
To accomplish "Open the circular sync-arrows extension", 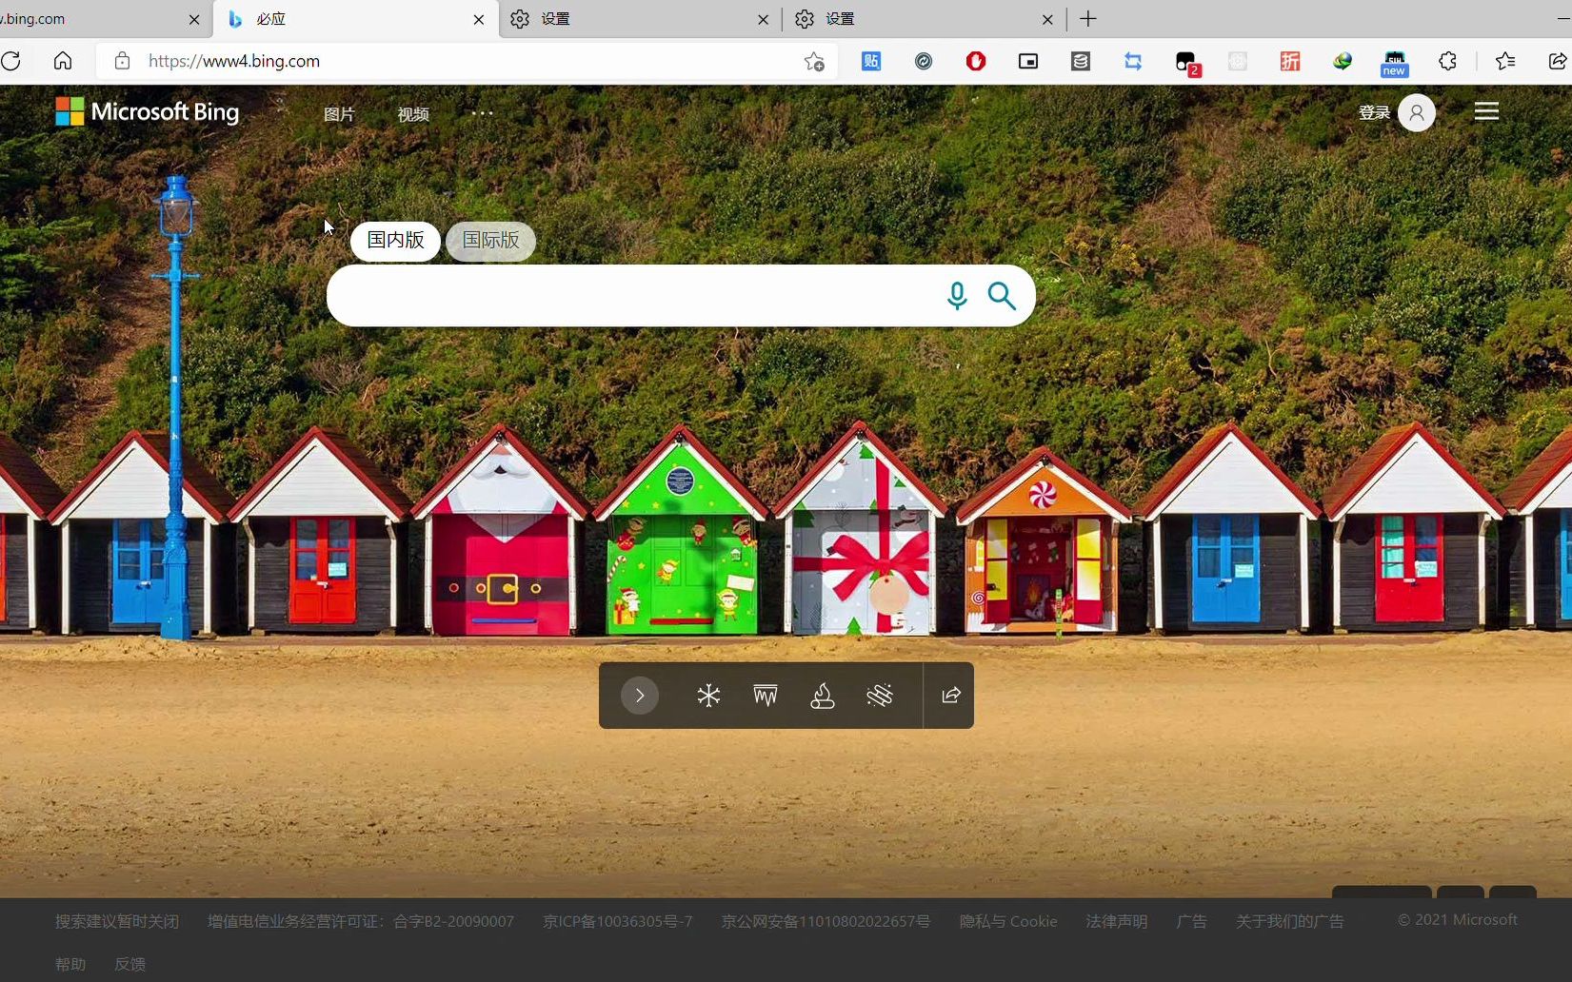I will [x=924, y=61].
